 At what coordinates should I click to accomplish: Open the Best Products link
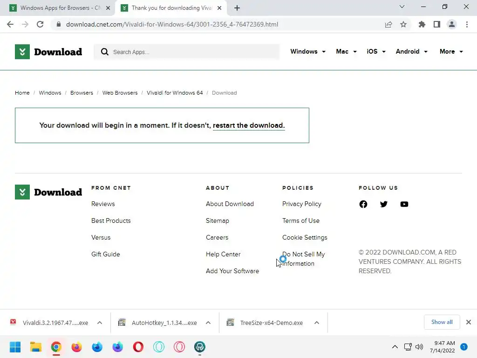click(111, 220)
